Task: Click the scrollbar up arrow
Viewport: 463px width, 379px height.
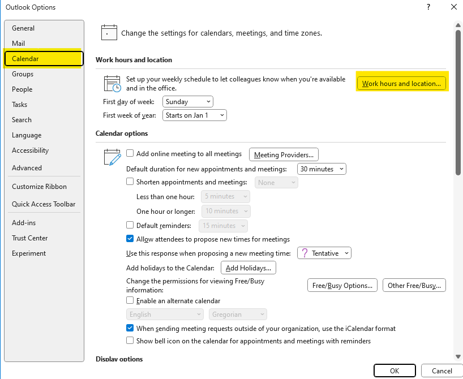Action: [458, 25]
